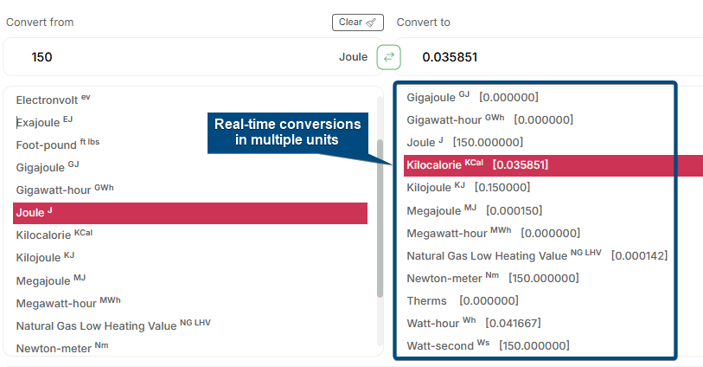This screenshot has height=367, width=703.
Task: Select Foot-pound in the from list
Action: (x=58, y=145)
